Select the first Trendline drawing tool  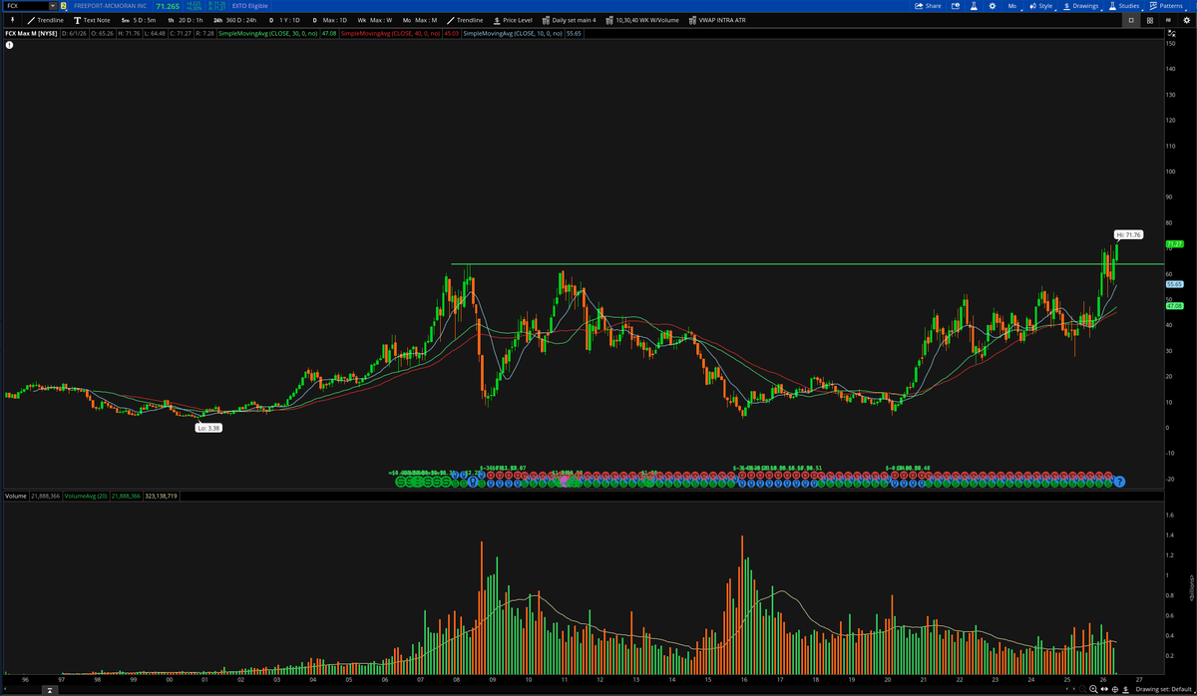(46, 20)
